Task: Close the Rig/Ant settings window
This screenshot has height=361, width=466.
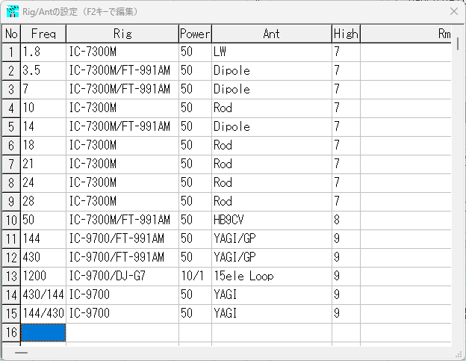Action: pyautogui.click(x=454, y=12)
